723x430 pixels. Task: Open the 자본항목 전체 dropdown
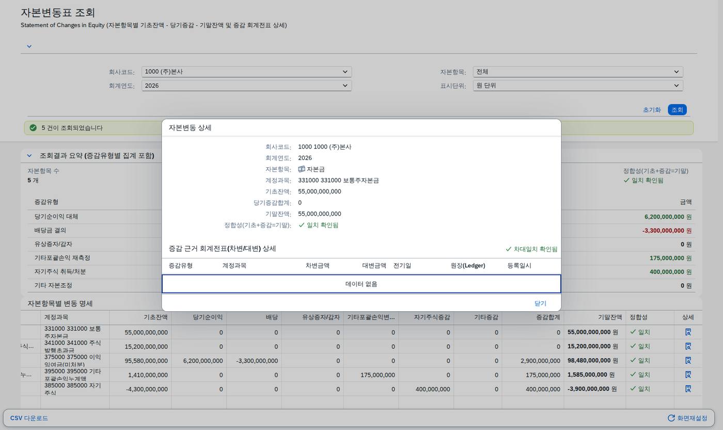[578, 72]
